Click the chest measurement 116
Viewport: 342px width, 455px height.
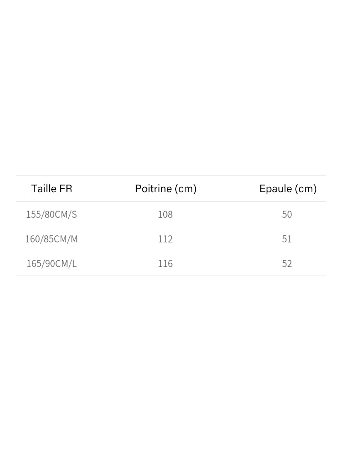pos(165,264)
